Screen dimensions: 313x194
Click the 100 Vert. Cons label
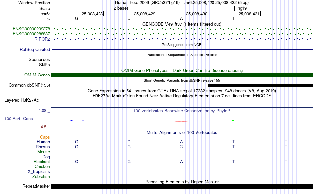coord(18,119)
